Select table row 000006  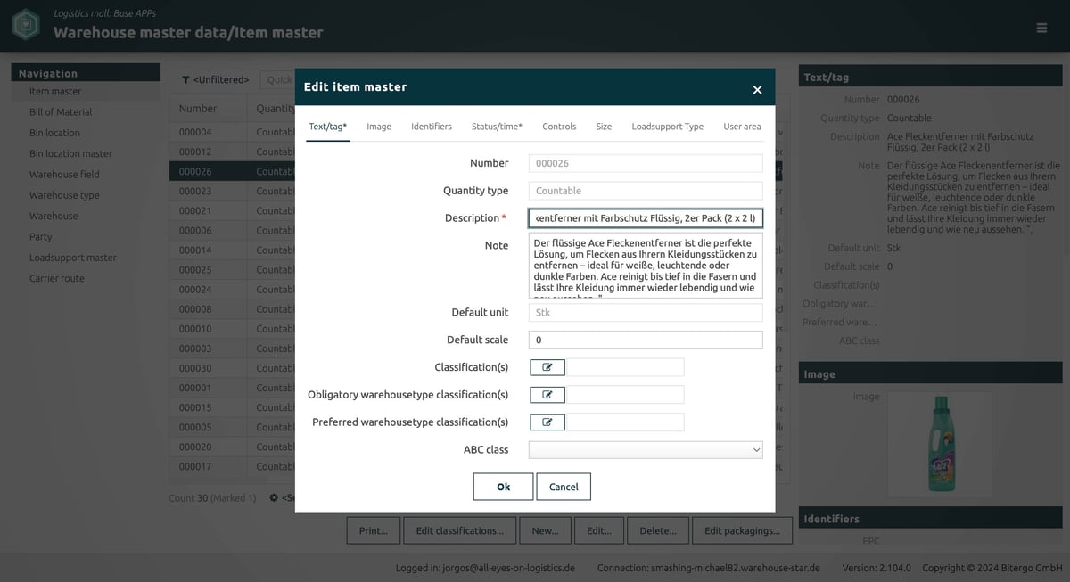coord(232,230)
